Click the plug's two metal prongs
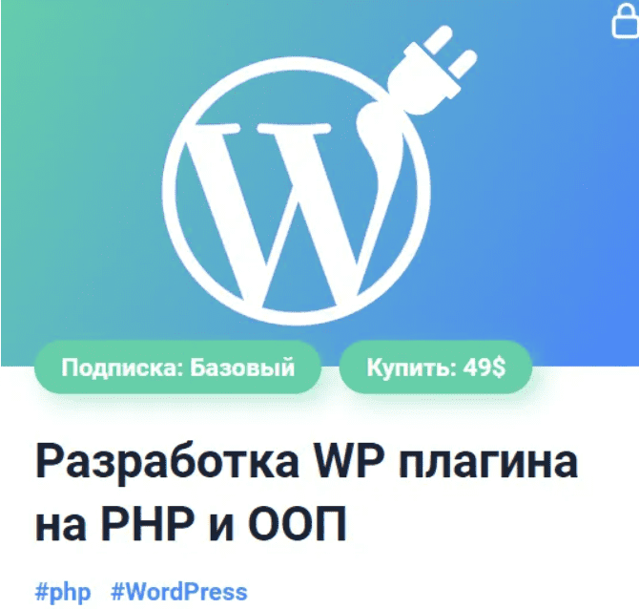Screen dimensions: 639x609 pyautogui.click(x=451, y=51)
